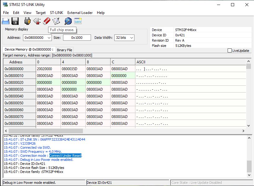
Task: Select row address 0x08000040
Action: (20, 96)
